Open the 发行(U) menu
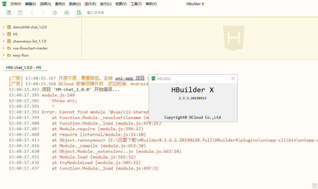 pos(106,4)
